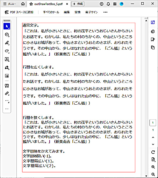This screenshot has height=178, width=158.
Task: Open the AI assistant panel icon
Action: 153,22
